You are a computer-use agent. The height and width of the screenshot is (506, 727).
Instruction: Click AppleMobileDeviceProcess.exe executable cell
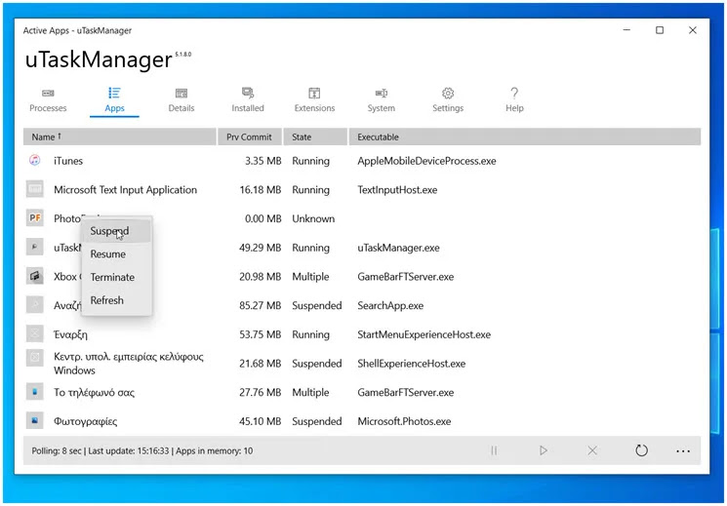click(426, 161)
